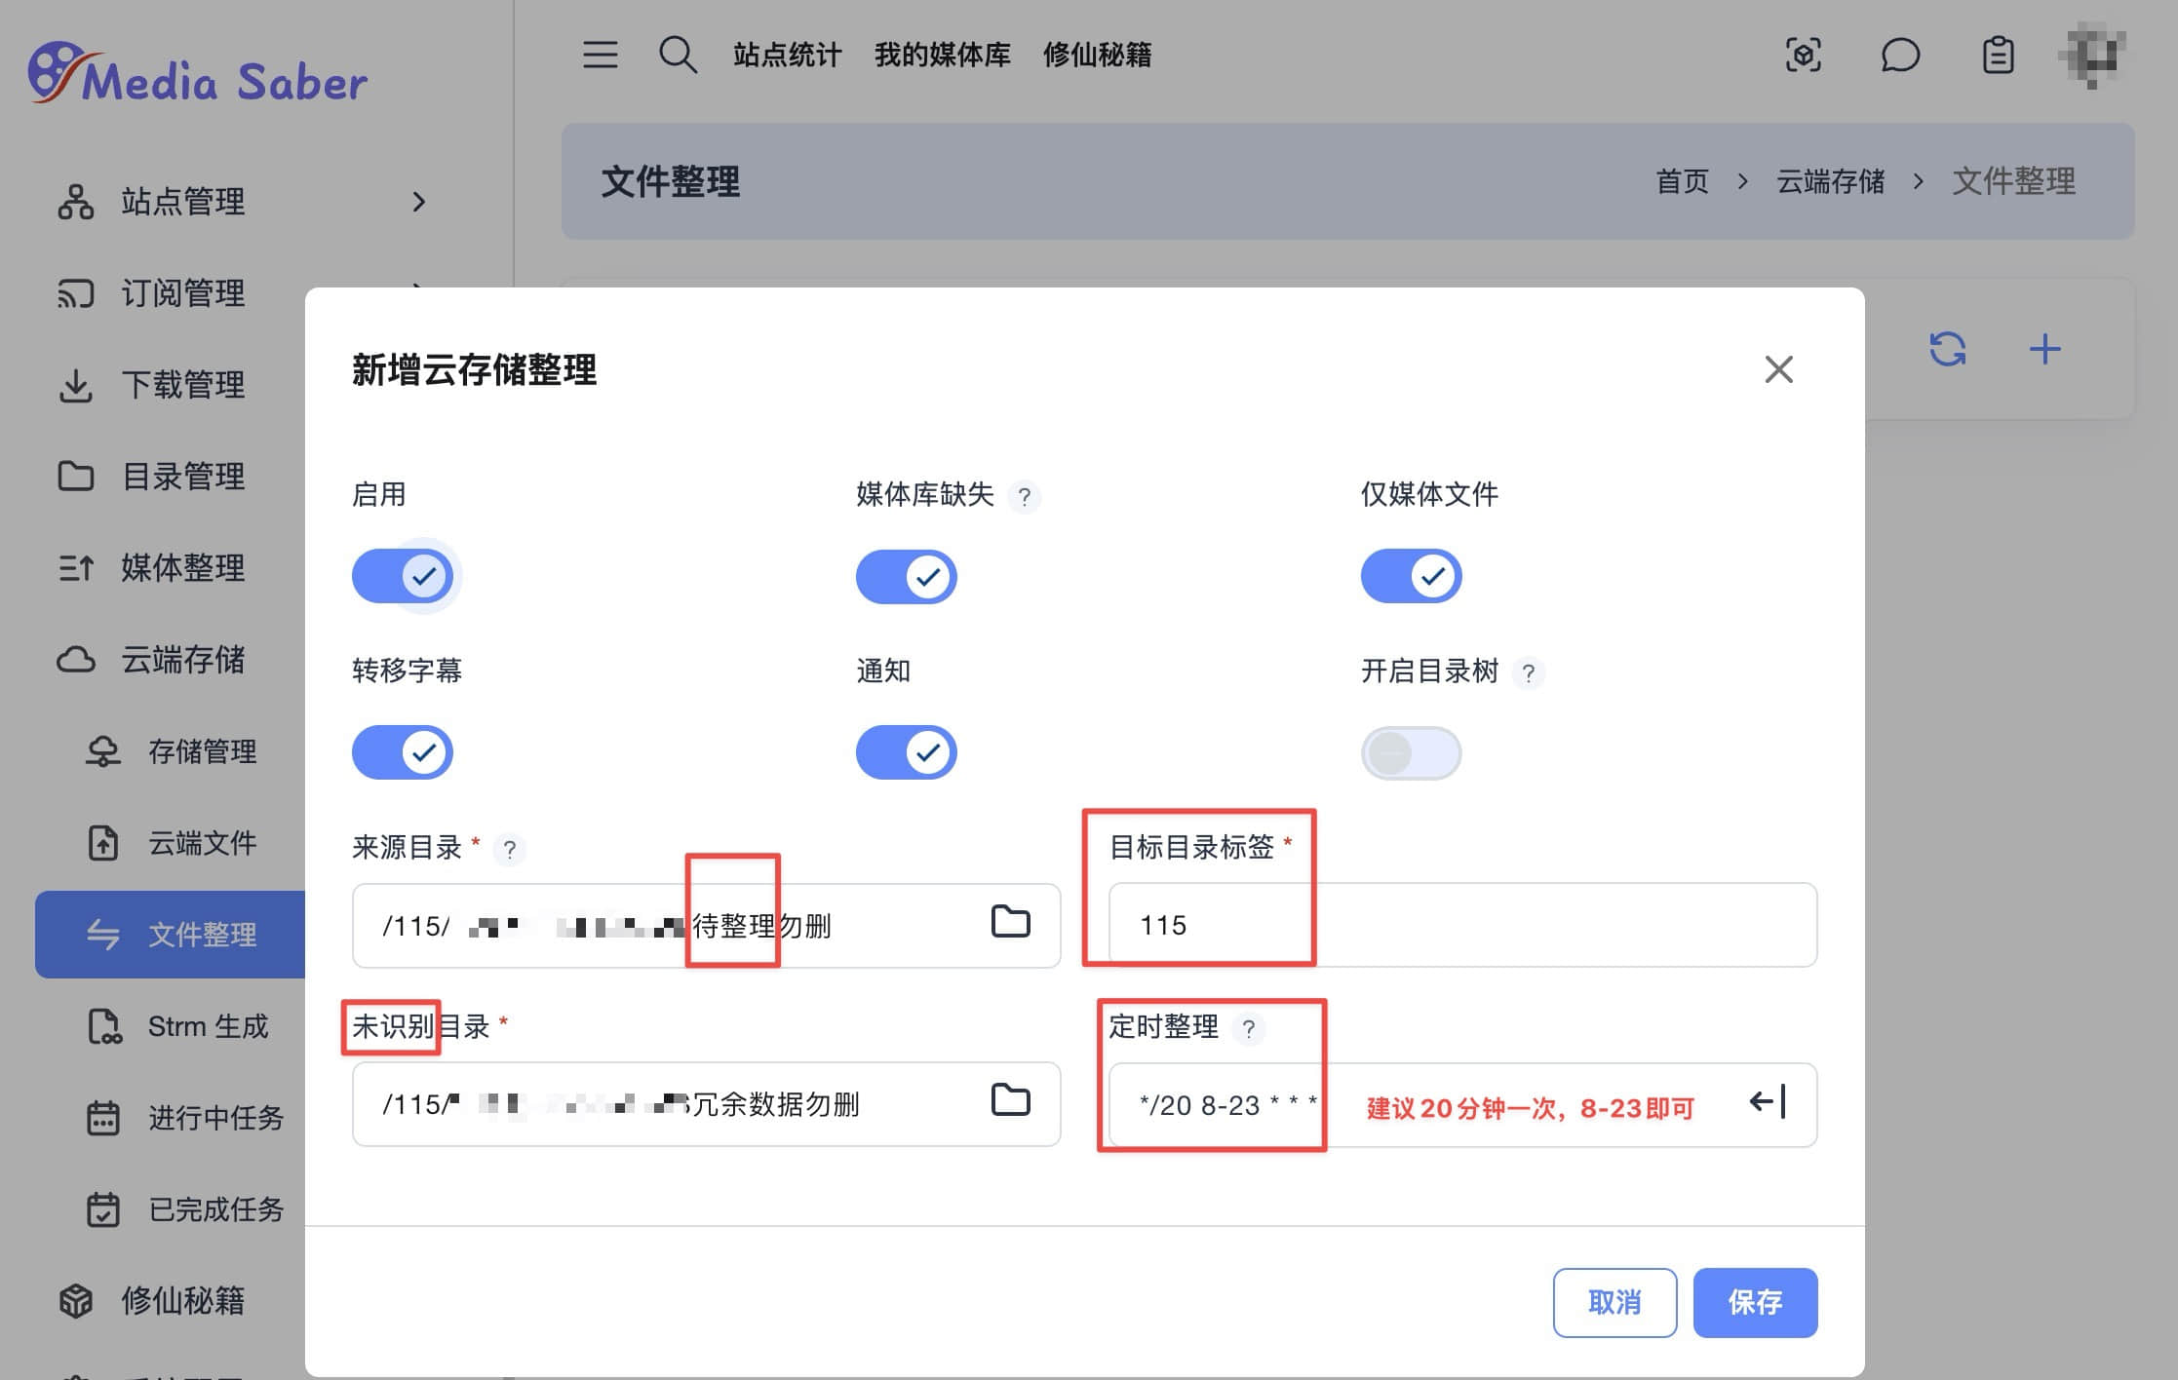The width and height of the screenshot is (2178, 1380).
Task: Click inside the 目标目录标签 input field
Action: point(1462,925)
